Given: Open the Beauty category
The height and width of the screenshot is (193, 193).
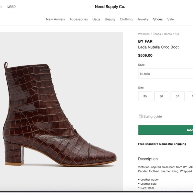Looking at the screenshot, I should click(110, 19).
